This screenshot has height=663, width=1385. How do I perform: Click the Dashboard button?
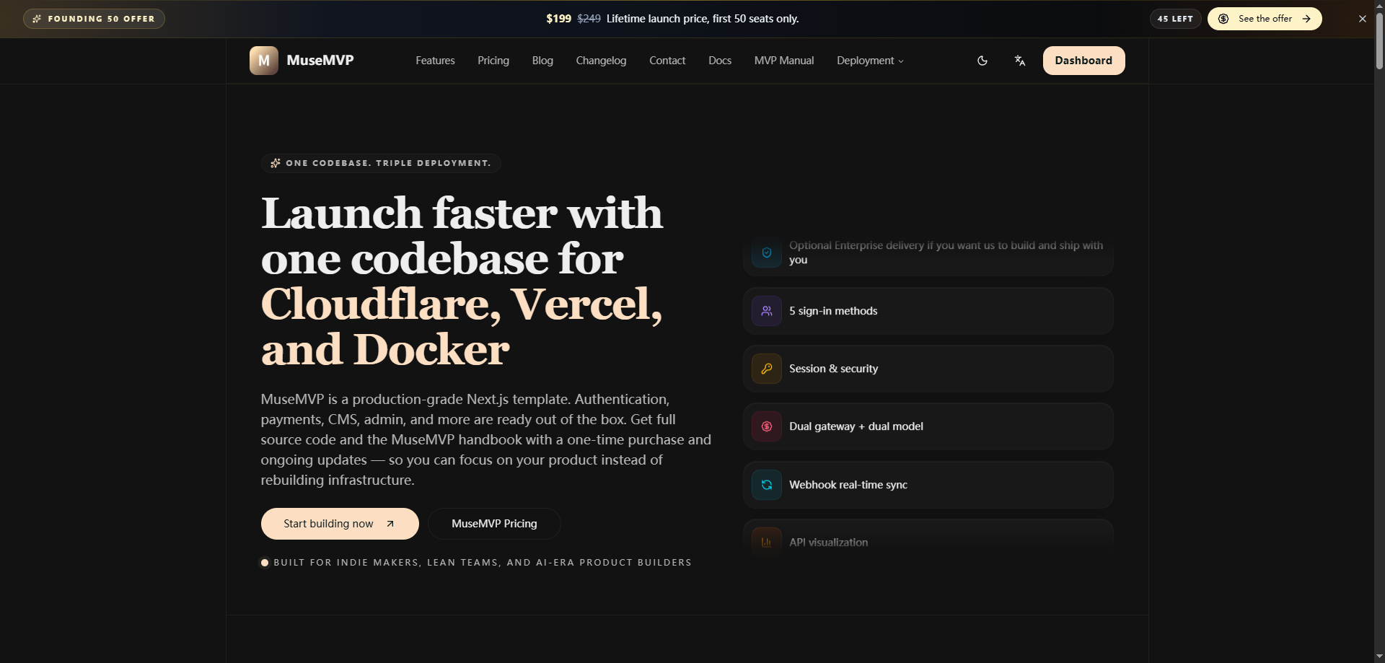(x=1083, y=61)
